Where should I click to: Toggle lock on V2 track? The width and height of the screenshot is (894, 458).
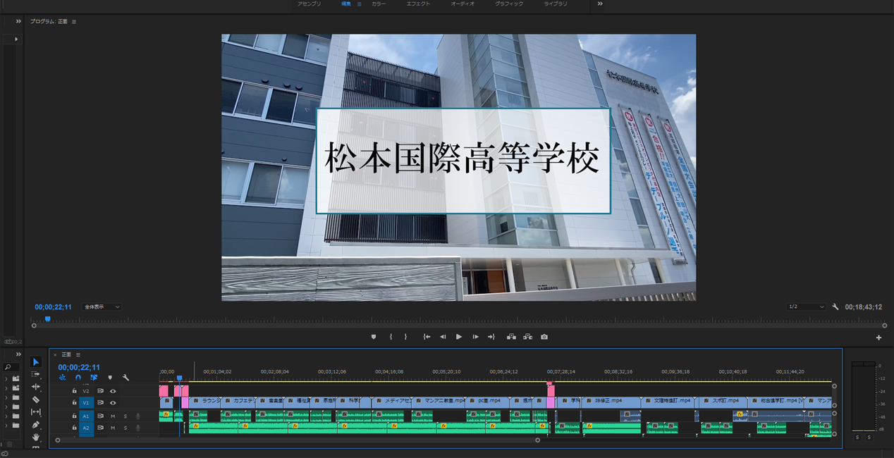tap(74, 391)
